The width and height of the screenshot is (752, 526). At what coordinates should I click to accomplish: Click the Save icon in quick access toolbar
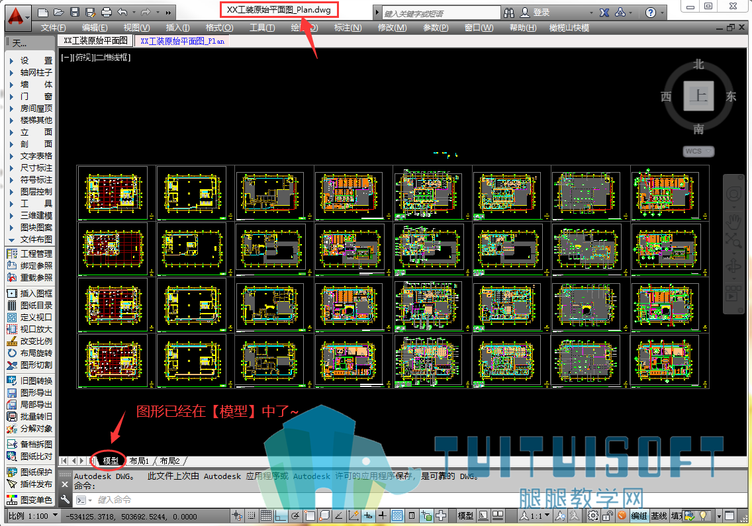(x=74, y=12)
